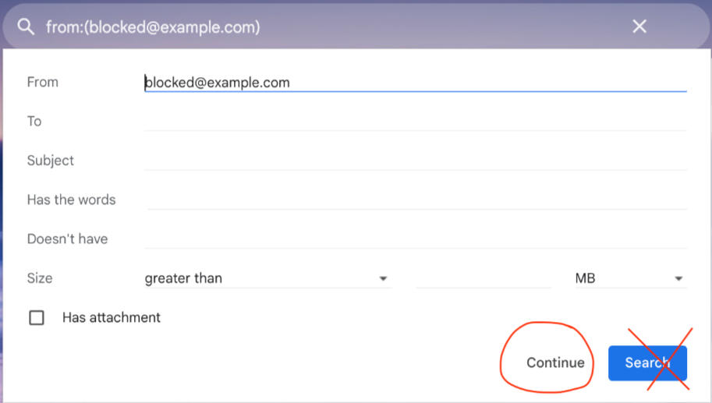This screenshot has width=712, height=403.
Task: Enable the Has attachment checkbox
Action: tap(37, 318)
